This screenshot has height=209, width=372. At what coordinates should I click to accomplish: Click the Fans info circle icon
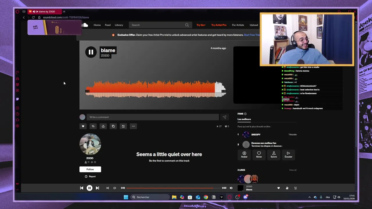pos(245,114)
